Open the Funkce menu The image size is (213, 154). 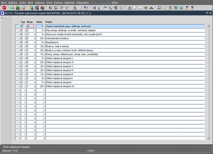click(58, 3)
